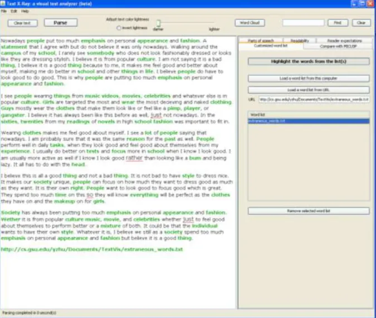Click Load a word list from this computer
The height and width of the screenshot is (318, 376).
click(309, 78)
